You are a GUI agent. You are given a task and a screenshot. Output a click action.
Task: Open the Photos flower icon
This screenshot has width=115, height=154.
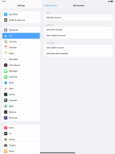click(x=6, y=139)
